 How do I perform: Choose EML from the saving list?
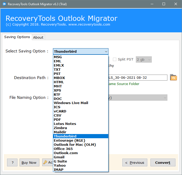pos(81,61)
